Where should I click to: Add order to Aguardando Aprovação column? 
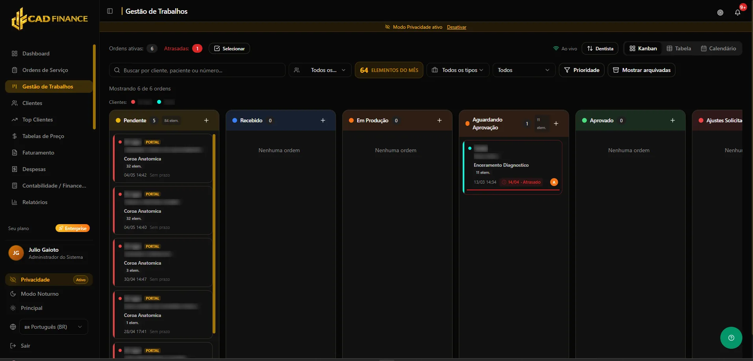pyautogui.click(x=556, y=123)
